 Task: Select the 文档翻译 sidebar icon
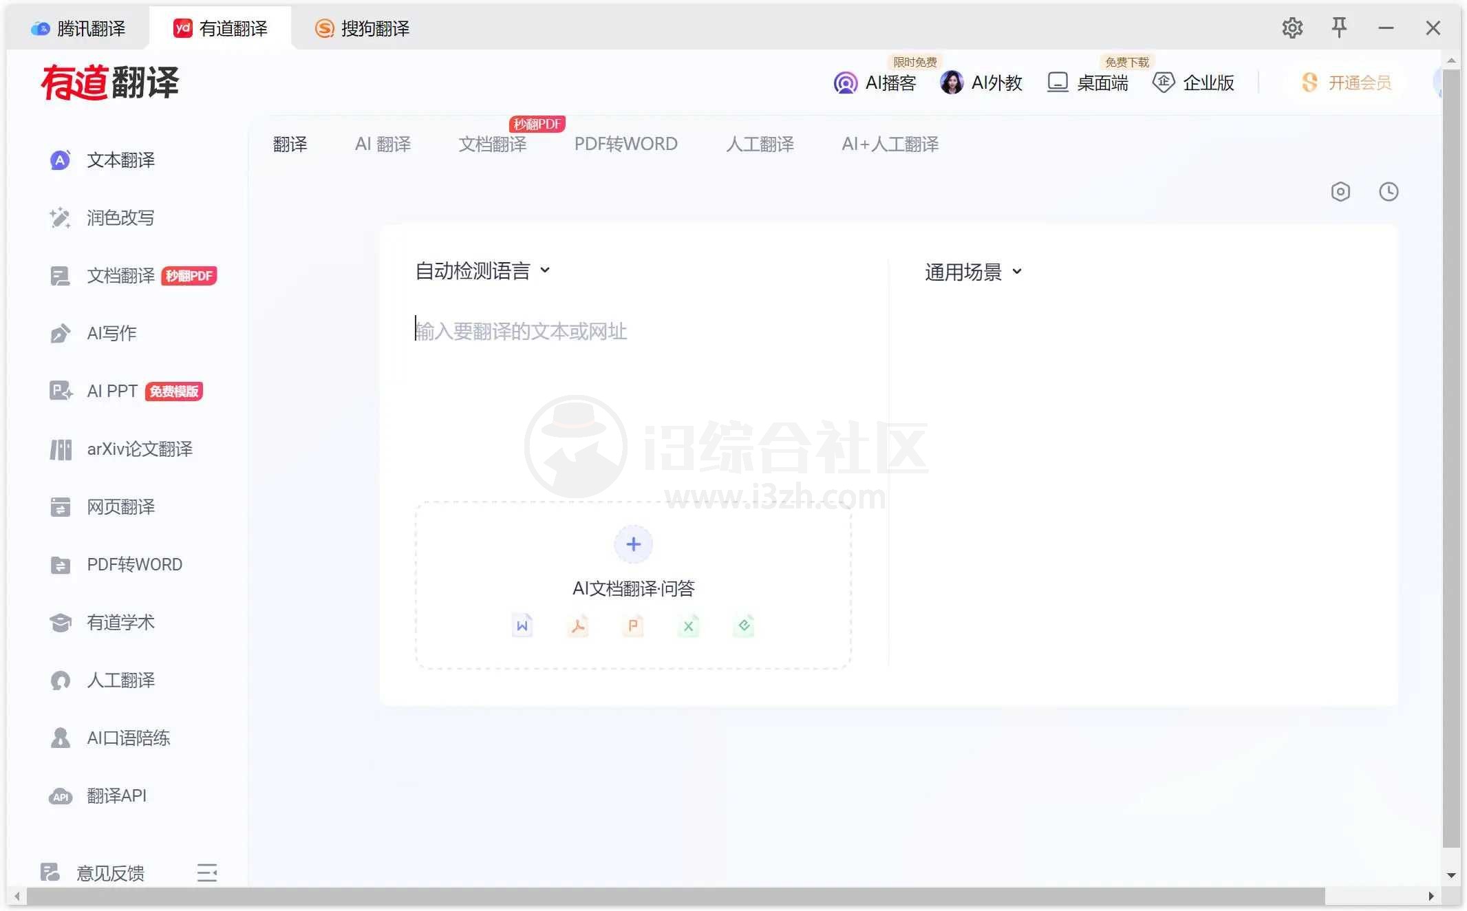coord(61,276)
